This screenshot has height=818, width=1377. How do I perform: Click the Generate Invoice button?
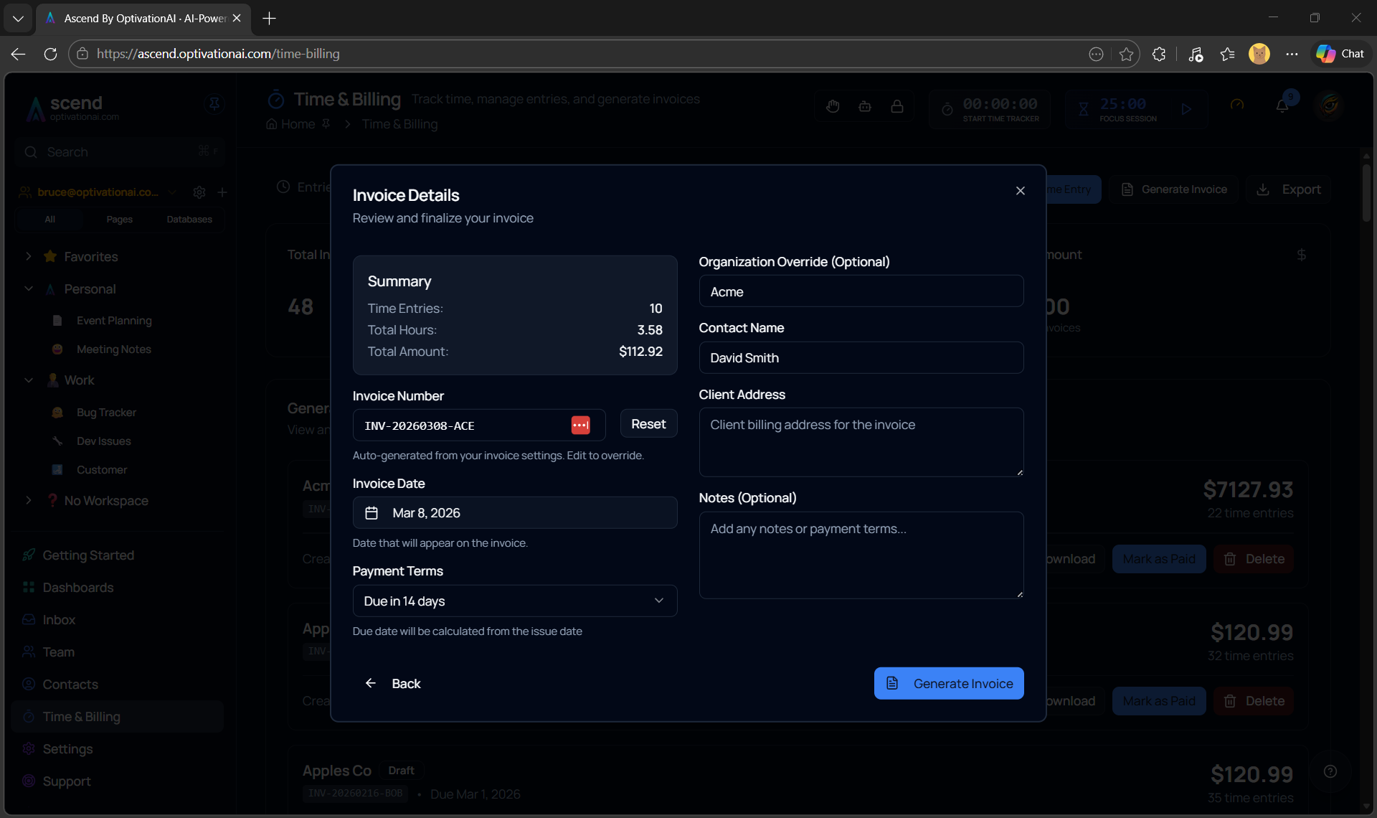[x=948, y=683]
